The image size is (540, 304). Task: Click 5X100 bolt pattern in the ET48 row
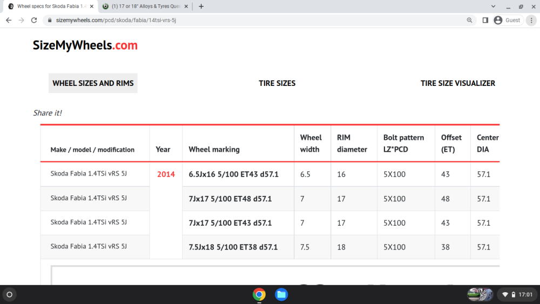394,199
